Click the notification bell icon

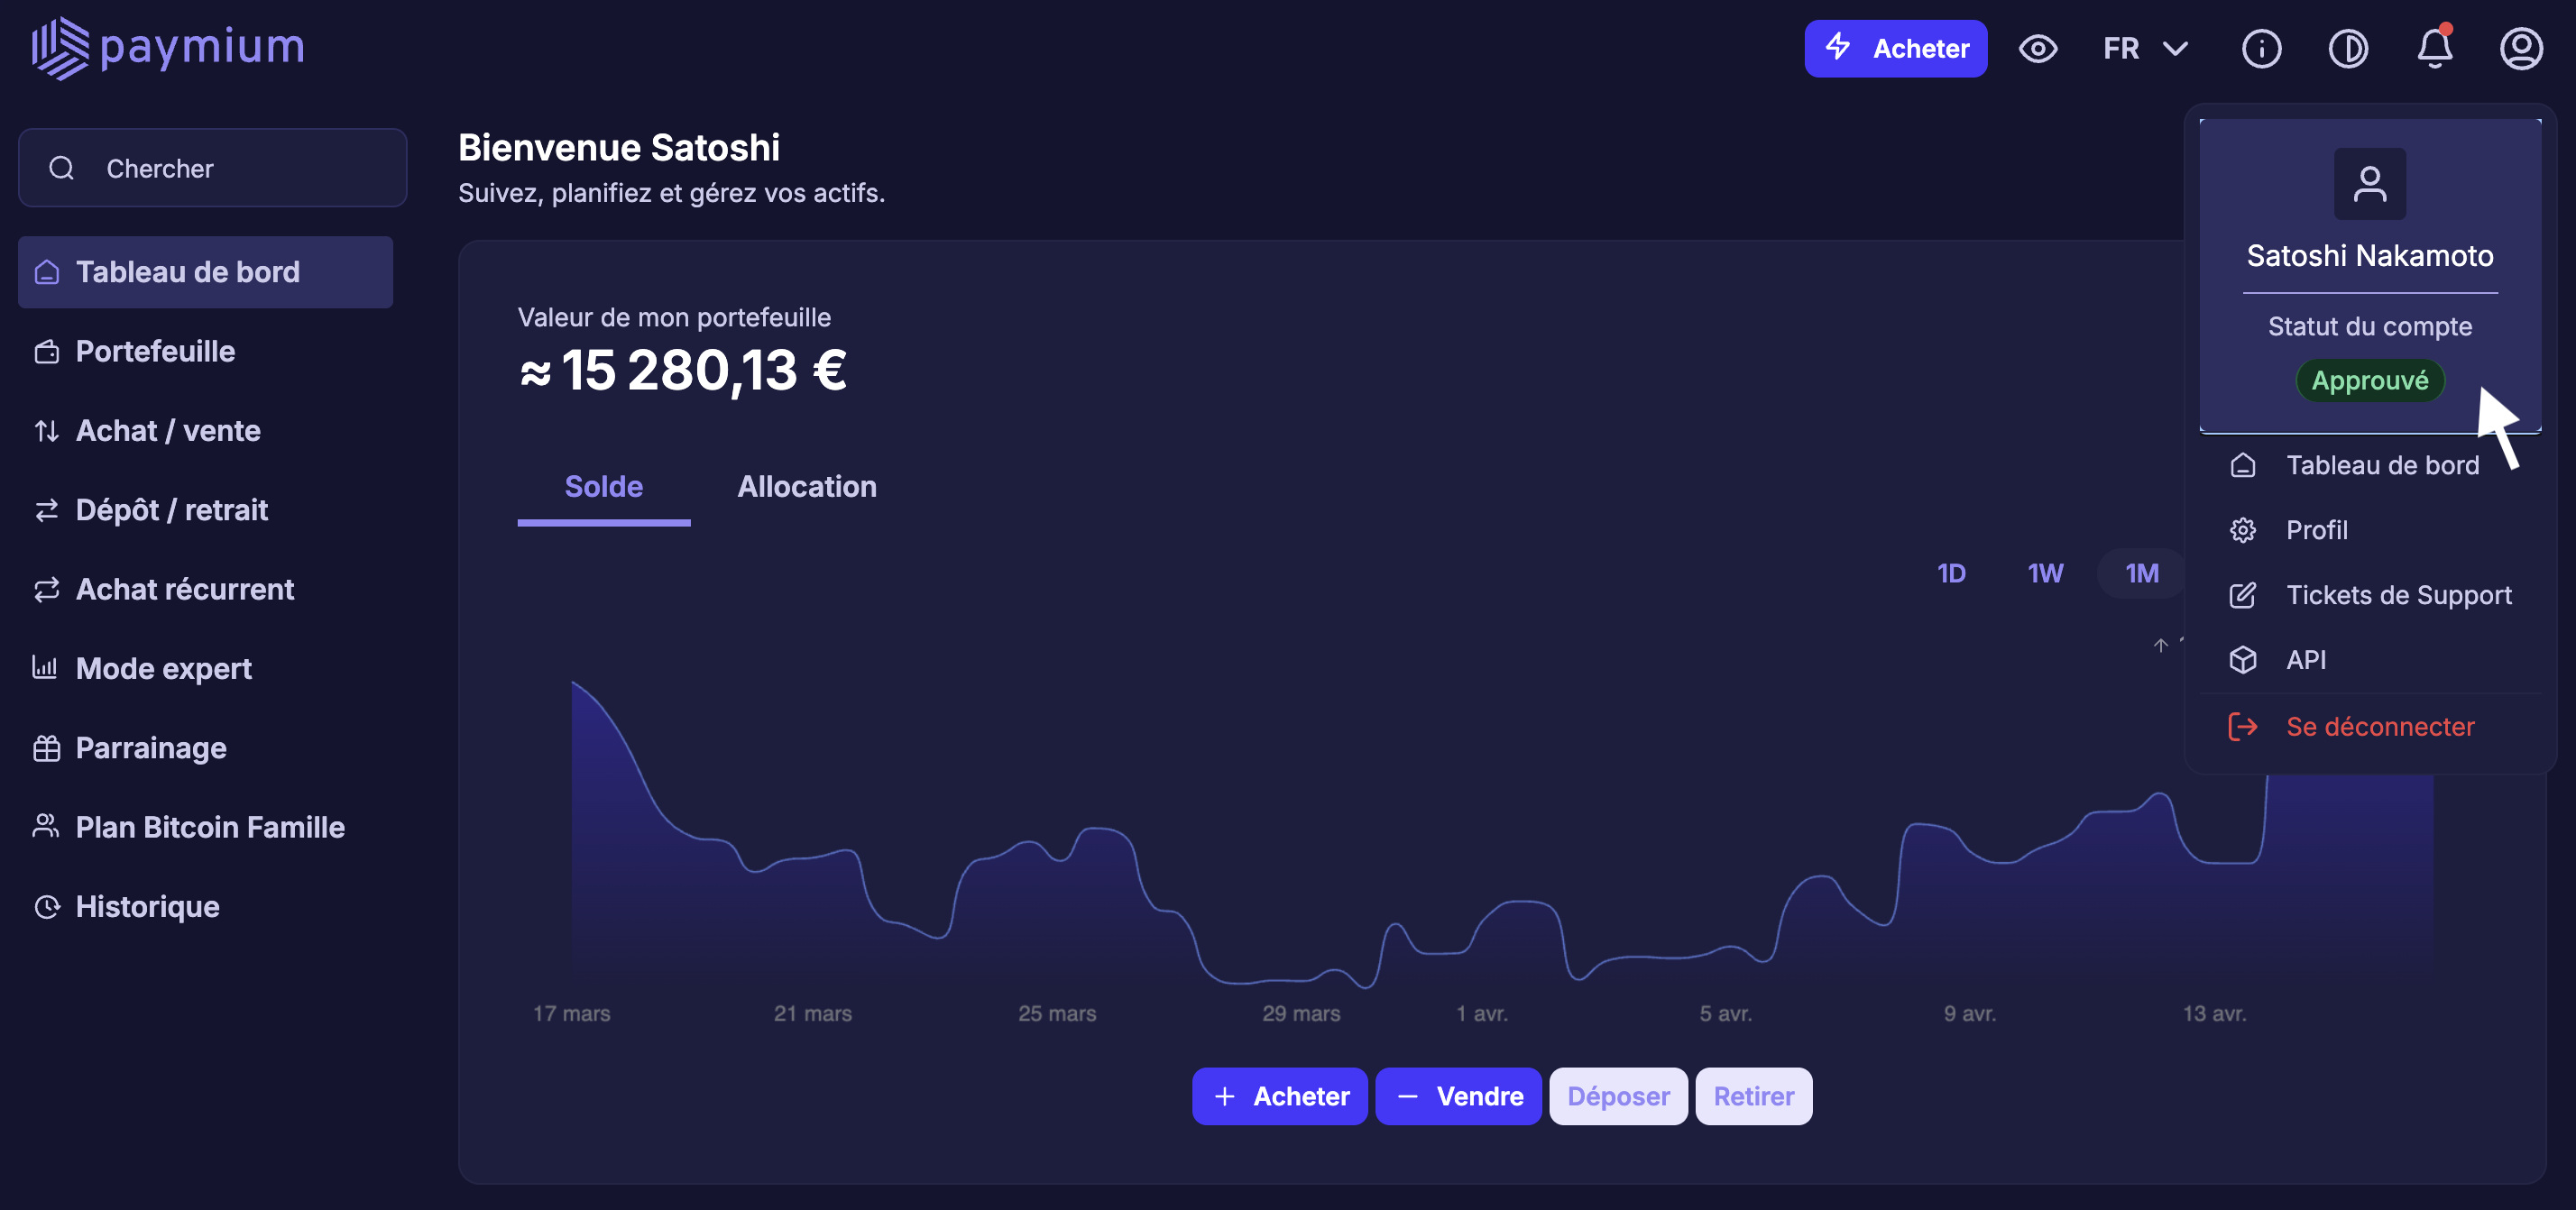2434,48
